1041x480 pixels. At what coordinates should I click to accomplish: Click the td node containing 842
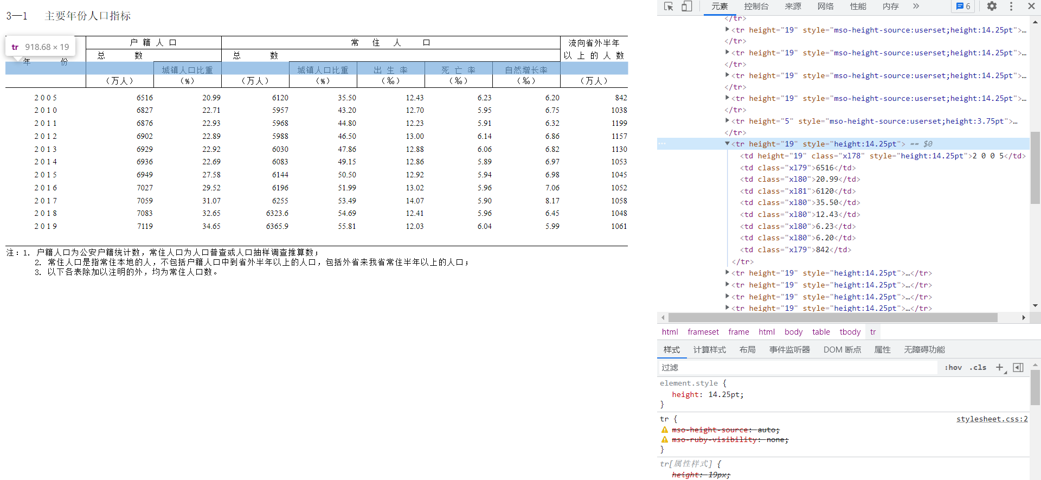coord(795,250)
